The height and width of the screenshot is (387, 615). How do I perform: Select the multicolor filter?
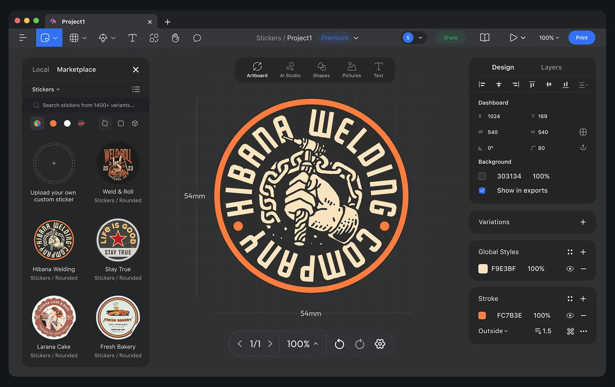37,123
